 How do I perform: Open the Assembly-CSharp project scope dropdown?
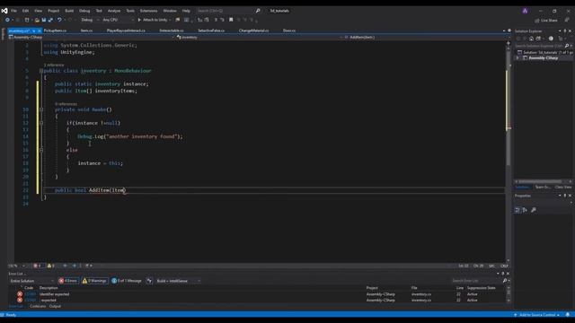click(x=91, y=37)
